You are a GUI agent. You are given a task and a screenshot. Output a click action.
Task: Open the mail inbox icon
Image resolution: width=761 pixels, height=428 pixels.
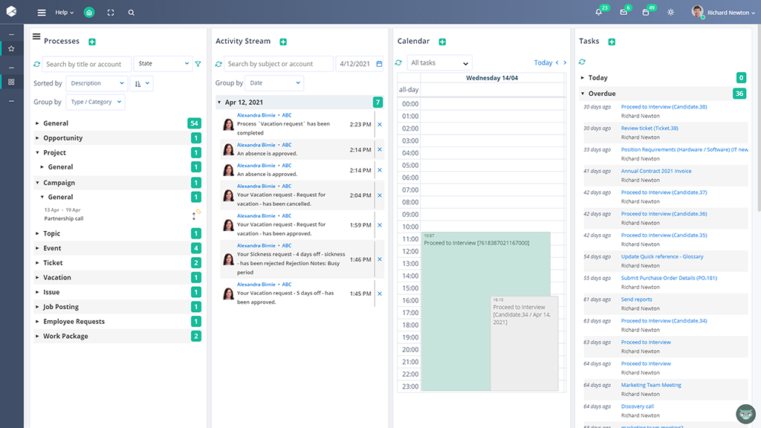(x=624, y=13)
